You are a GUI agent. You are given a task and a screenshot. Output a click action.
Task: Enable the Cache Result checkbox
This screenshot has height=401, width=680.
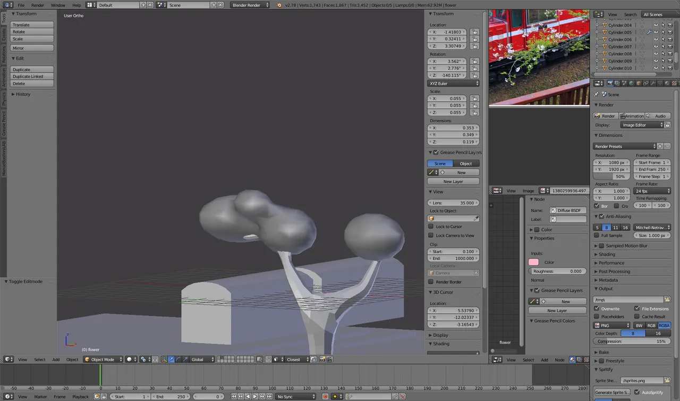(637, 316)
